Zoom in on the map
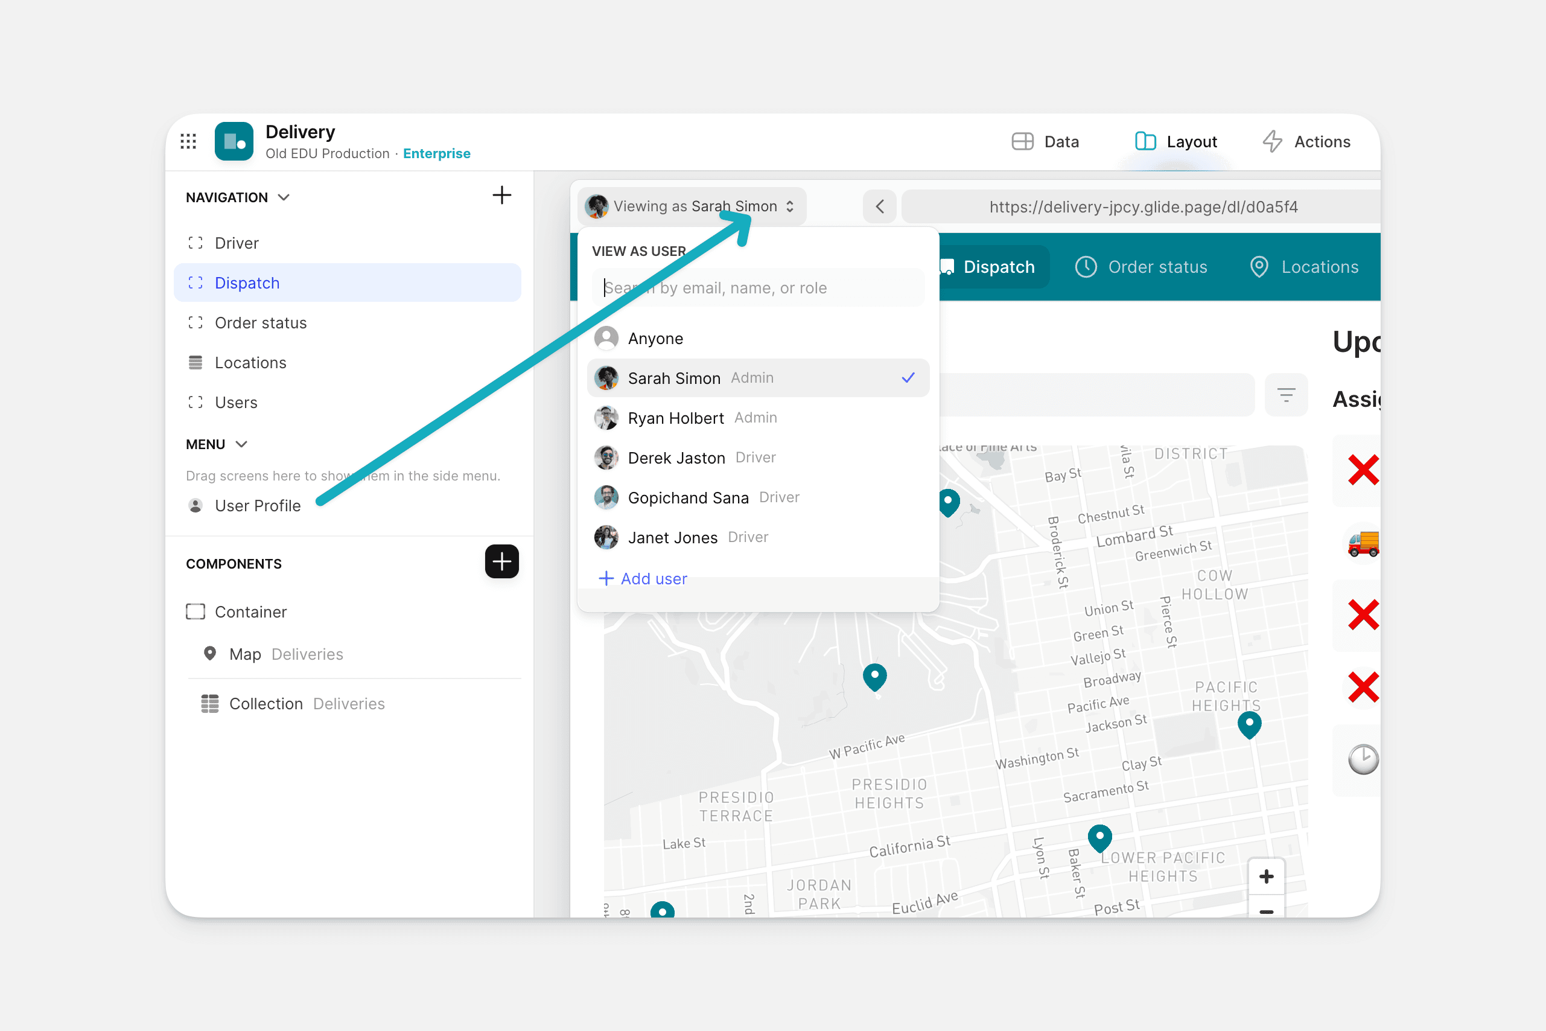This screenshot has height=1031, width=1546. coord(1266,876)
